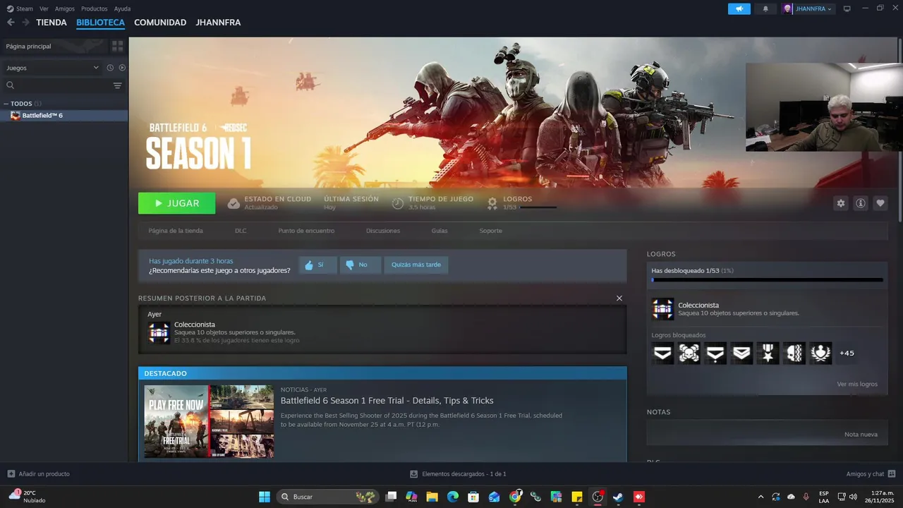This screenshot has width=903, height=508.
Task: Click the ready-to-play filter icon
Action: pyautogui.click(x=122, y=68)
